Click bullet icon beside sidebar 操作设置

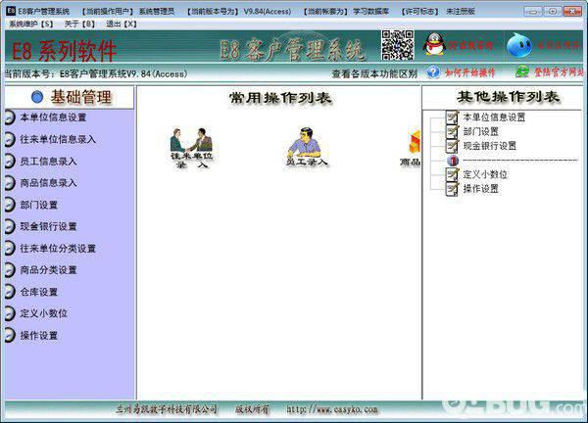10,335
